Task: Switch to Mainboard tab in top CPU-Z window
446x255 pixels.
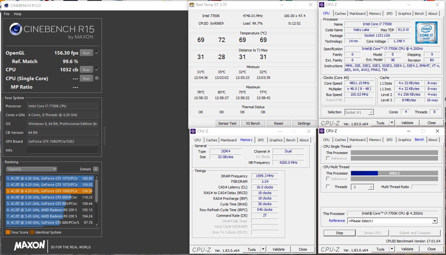Action: tap(357, 13)
